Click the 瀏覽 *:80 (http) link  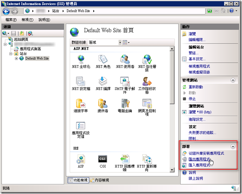(200, 112)
